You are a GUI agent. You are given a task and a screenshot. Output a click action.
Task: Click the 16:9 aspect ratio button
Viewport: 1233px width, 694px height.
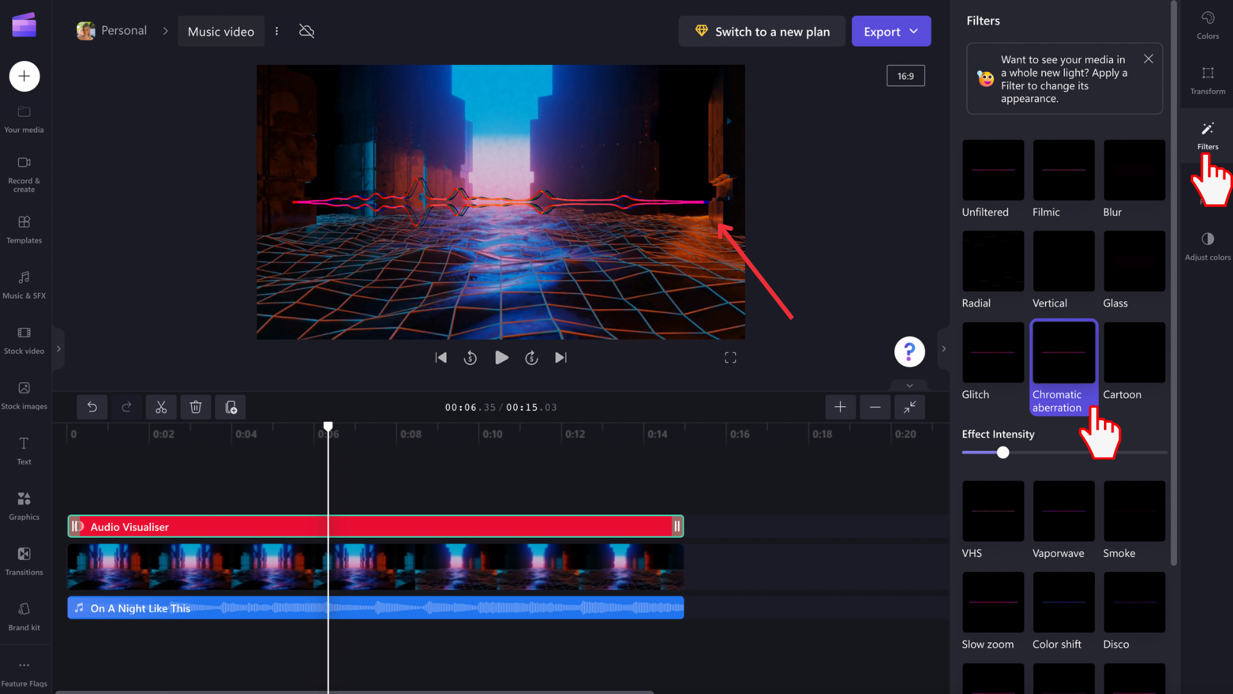(x=905, y=75)
